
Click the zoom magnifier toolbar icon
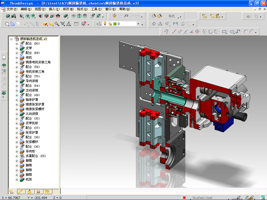click(x=56, y=24)
